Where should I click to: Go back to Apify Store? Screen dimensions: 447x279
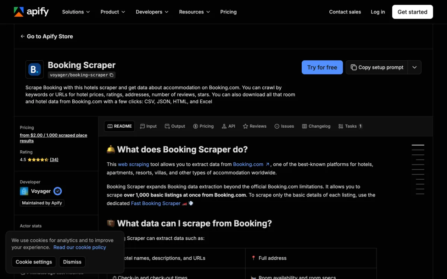coord(47,36)
